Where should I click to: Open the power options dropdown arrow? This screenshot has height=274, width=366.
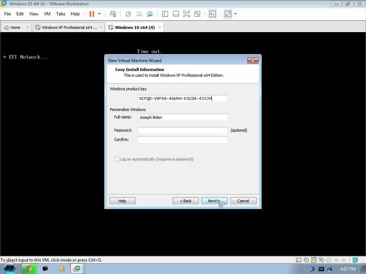[99, 14]
